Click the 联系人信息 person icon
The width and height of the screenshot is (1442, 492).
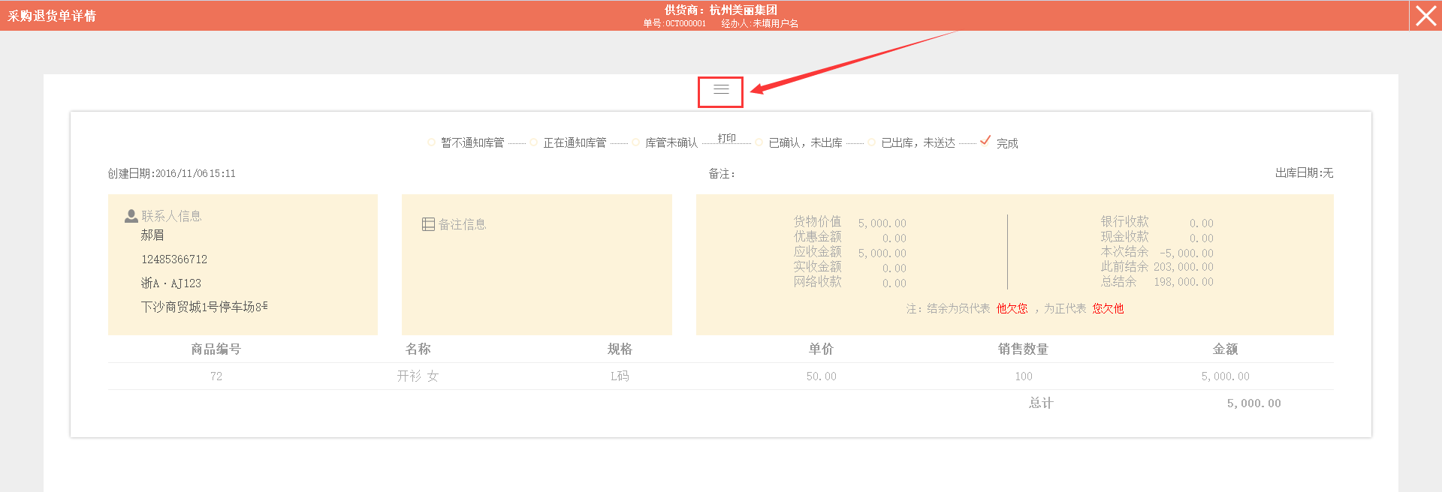(x=131, y=216)
